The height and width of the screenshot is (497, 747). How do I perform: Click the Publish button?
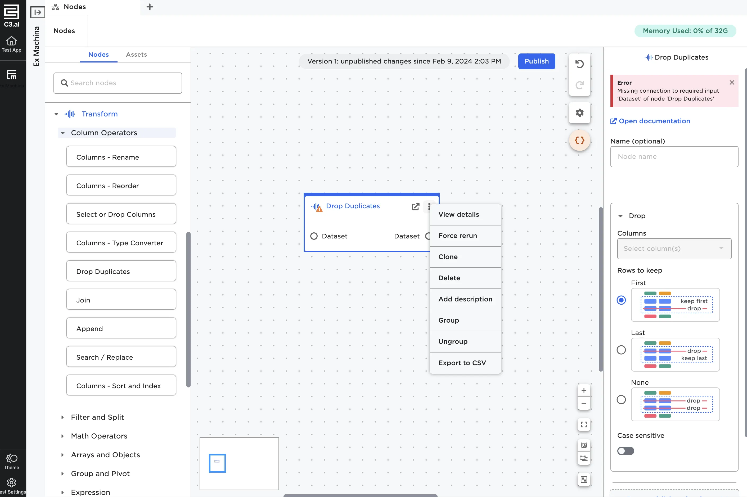tap(536, 61)
